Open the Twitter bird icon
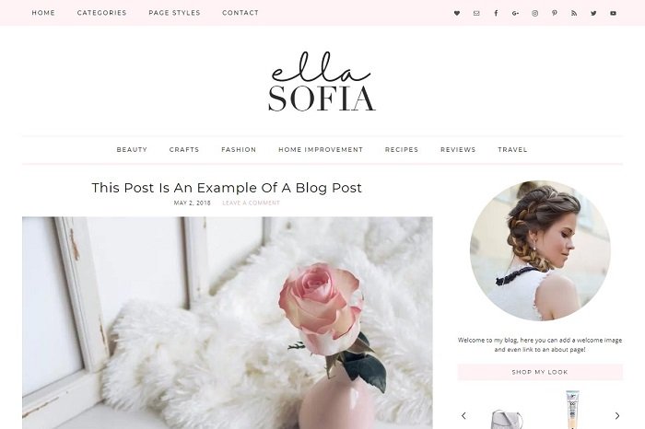The width and height of the screenshot is (645, 429). [593, 13]
